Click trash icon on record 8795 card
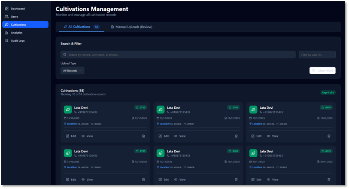The width and height of the screenshot is (349, 189). click(x=143, y=180)
